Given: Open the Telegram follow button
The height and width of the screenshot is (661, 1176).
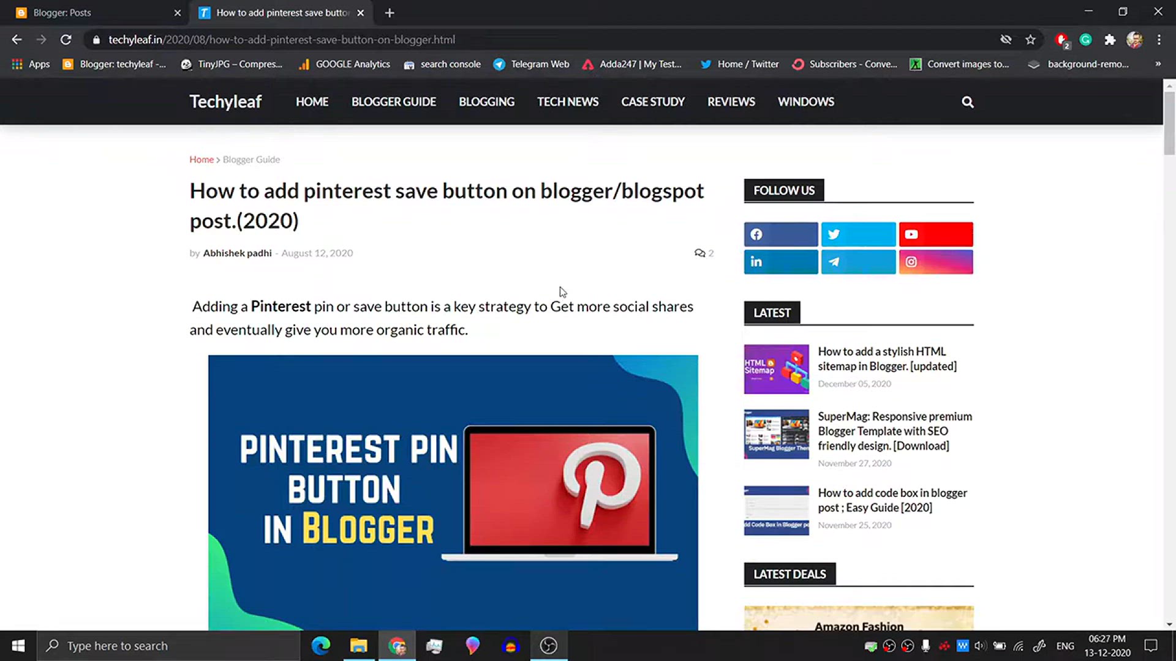Looking at the screenshot, I should point(858,262).
